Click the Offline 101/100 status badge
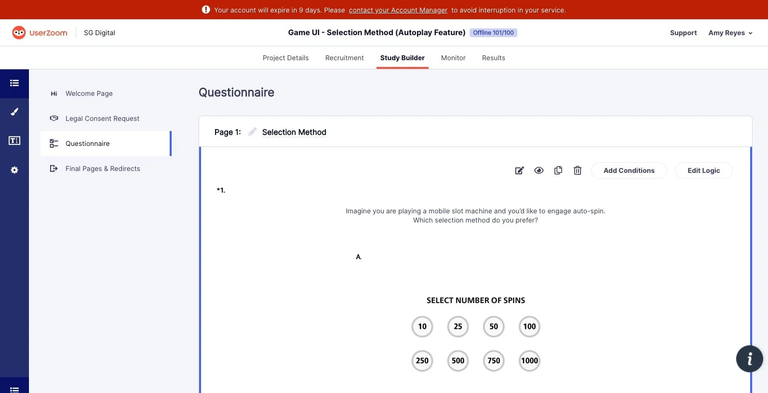Image resolution: width=768 pixels, height=393 pixels. point(493,33)
